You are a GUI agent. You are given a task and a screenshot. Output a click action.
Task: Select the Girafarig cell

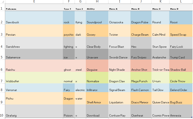click(34, 111)
